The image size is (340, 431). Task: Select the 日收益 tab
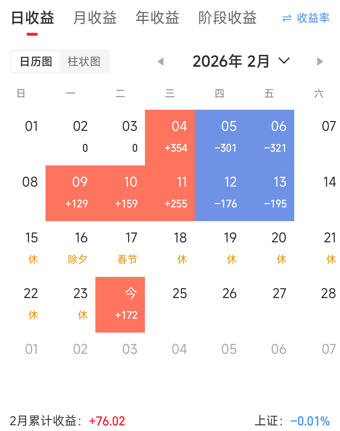tap(32, 18)
